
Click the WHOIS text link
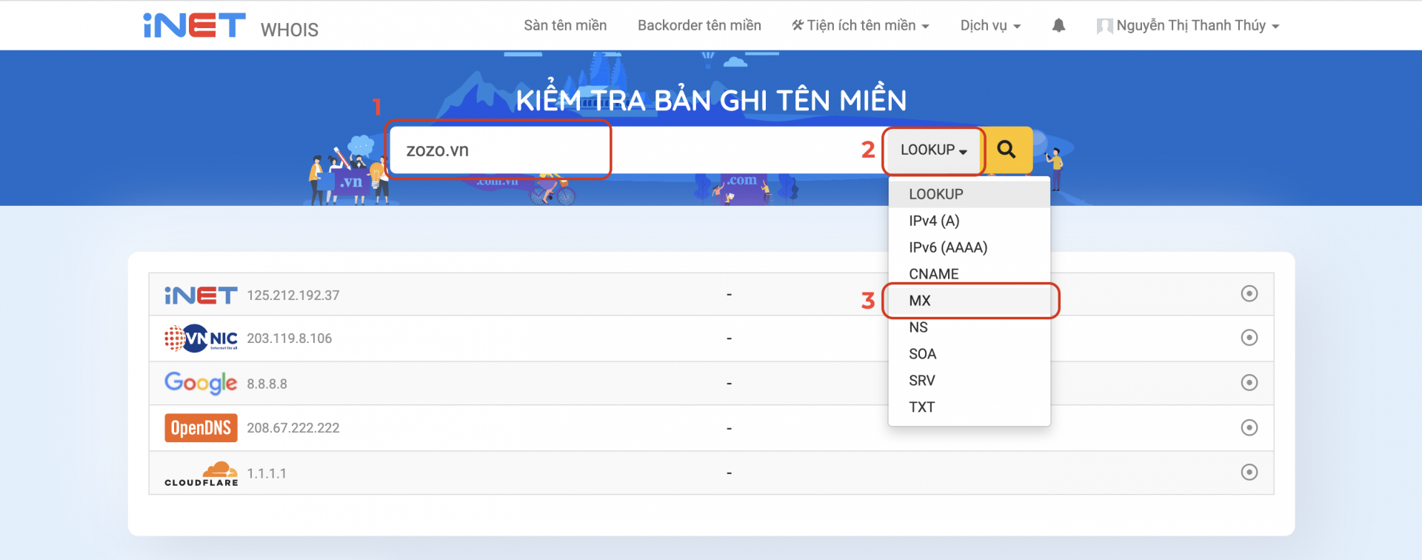coord(290,30)
